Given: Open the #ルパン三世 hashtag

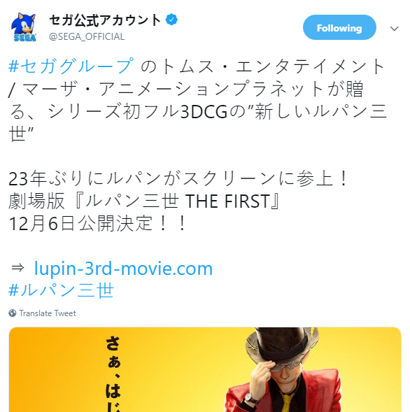Looking at the screenshot, I should (x=62, y=290).
